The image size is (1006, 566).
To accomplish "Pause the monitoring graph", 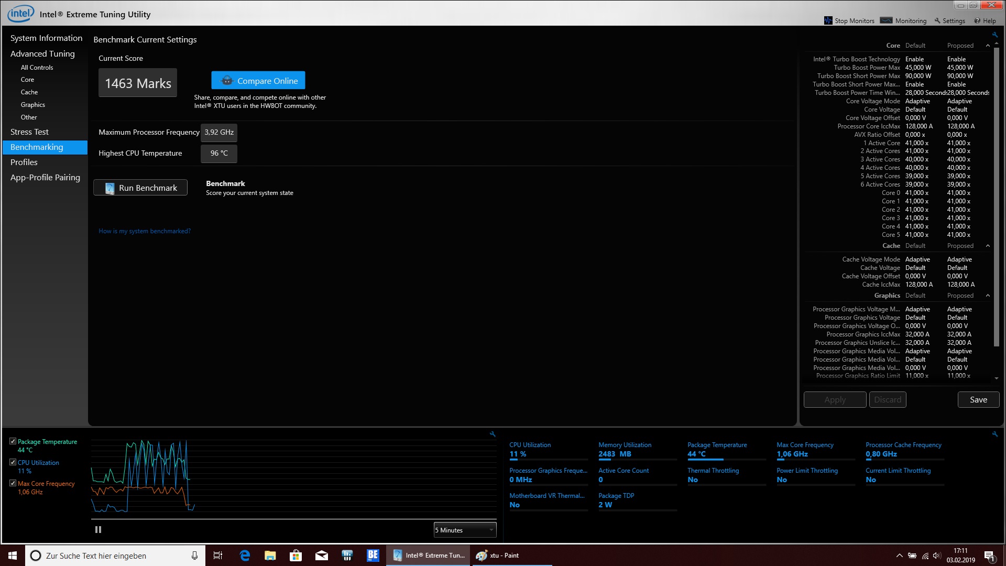I will [98, 530].
